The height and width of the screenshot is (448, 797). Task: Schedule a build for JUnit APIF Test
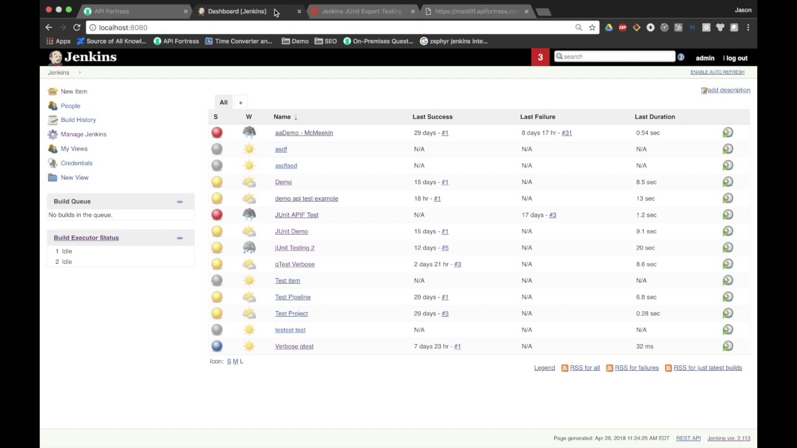[728, 215]
